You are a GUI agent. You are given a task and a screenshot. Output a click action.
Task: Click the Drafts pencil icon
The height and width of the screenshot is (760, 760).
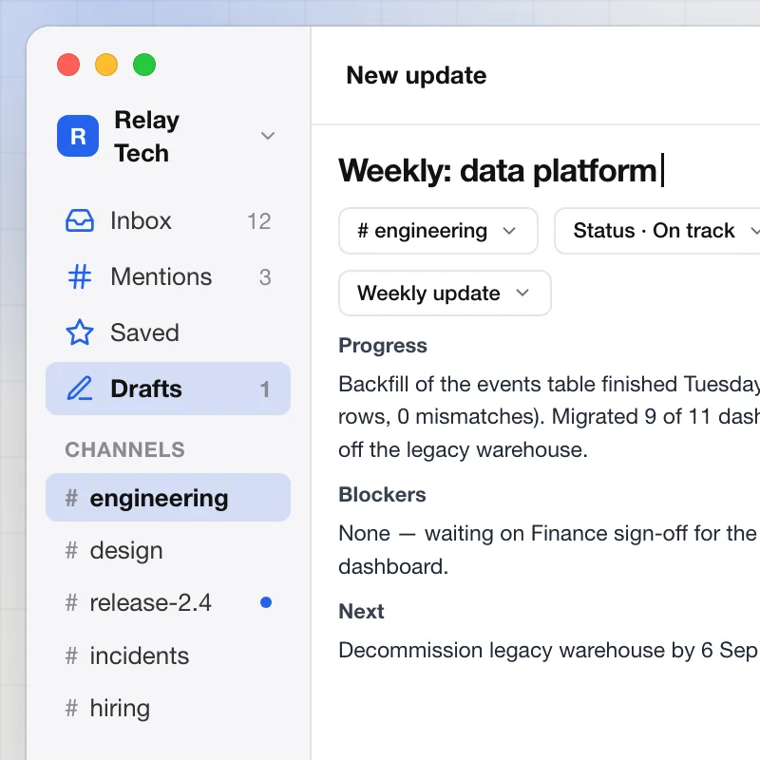(80, 389)
